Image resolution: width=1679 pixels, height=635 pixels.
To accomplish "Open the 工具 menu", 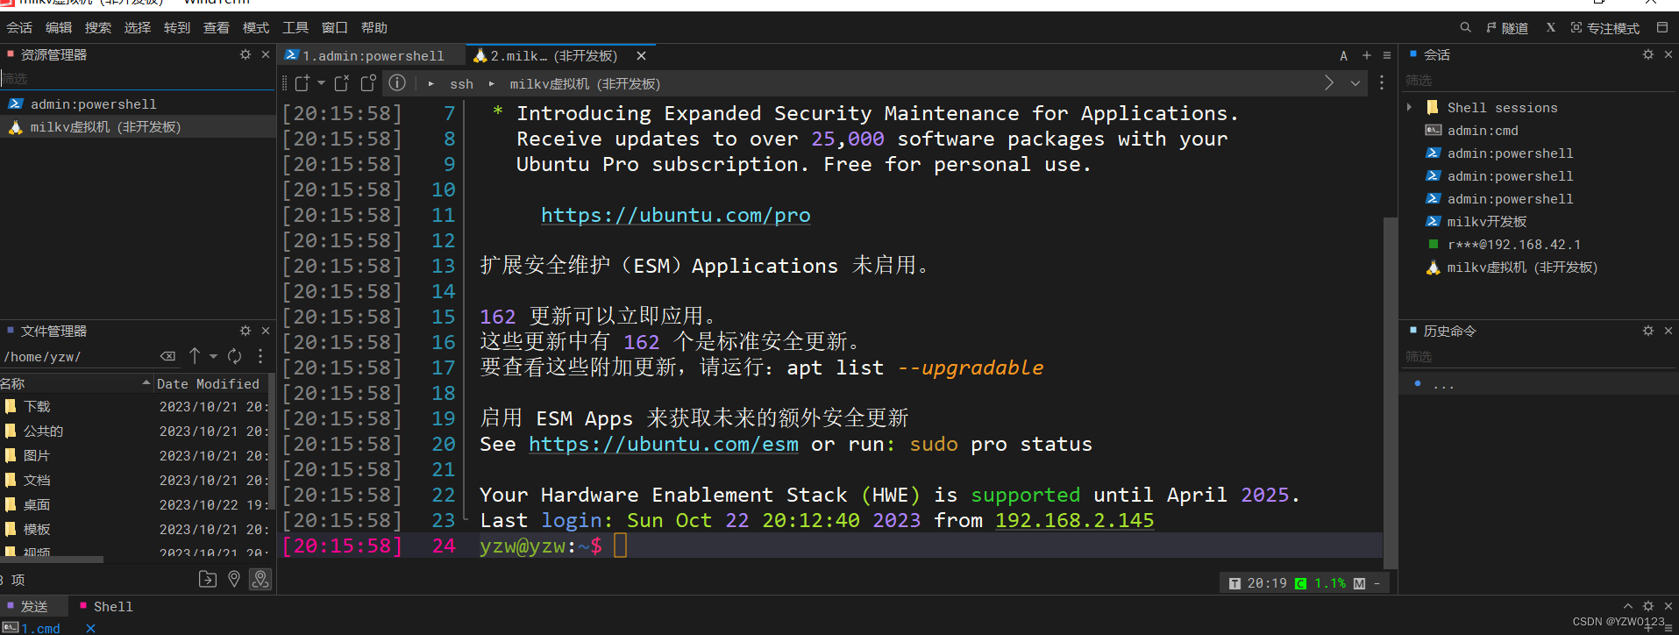I will click(x=295, y=28).
